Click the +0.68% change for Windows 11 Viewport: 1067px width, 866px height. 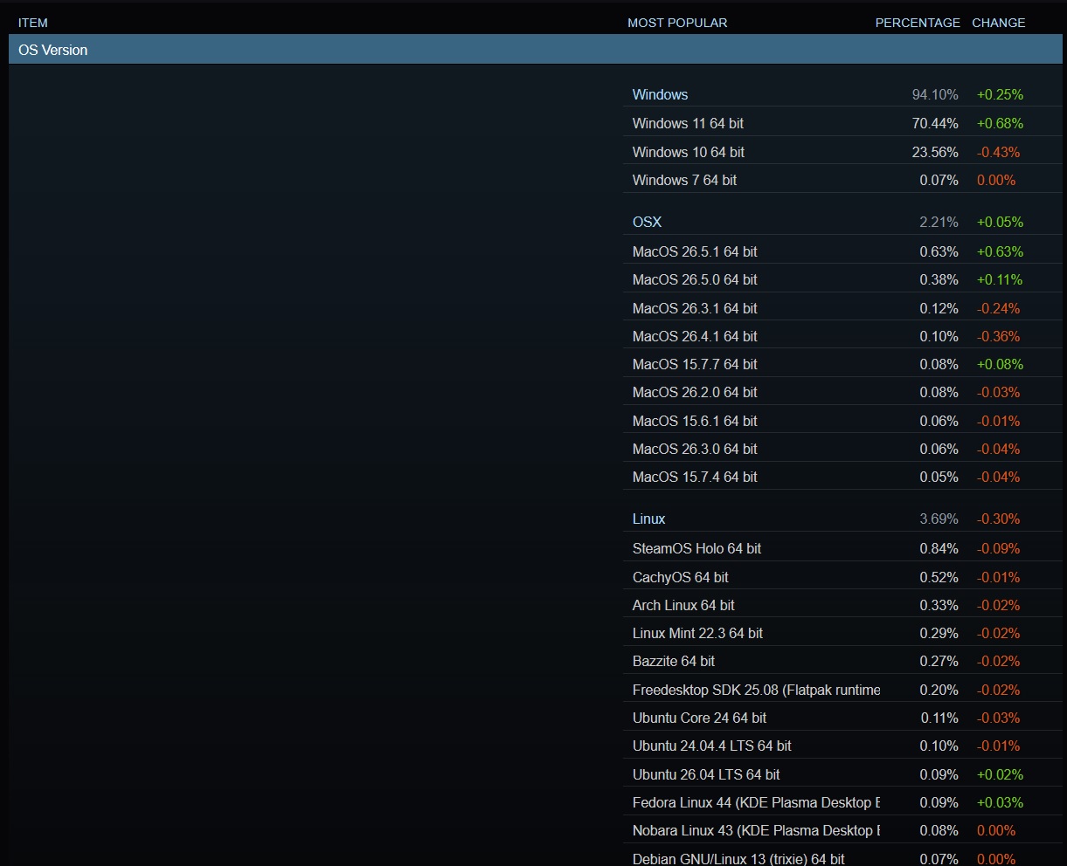coord(1000,123)
